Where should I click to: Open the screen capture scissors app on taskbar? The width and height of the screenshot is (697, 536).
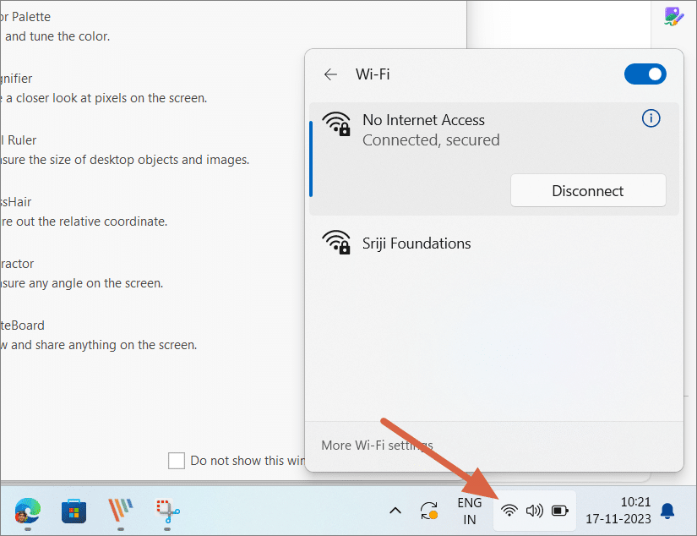166,512
